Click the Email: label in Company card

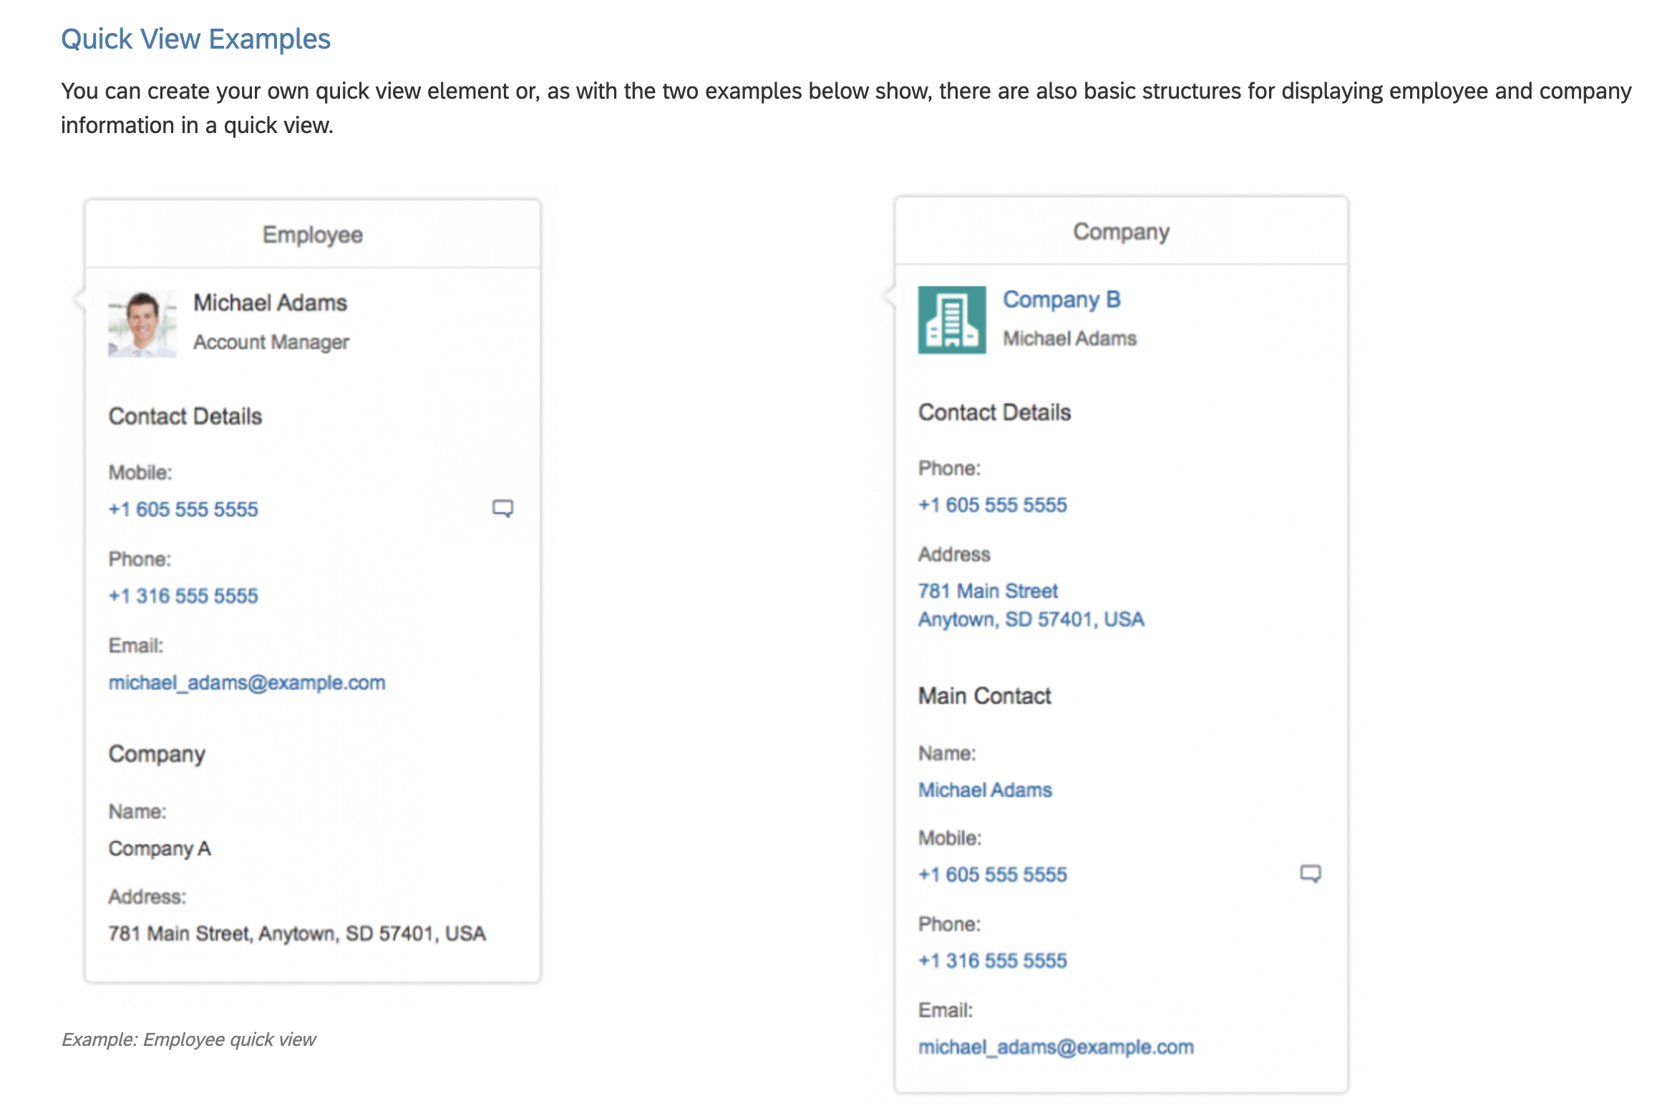pos(946,1010)
